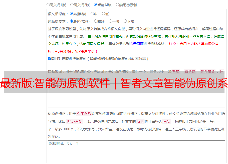Click the 语义相似度 label
Viewport: 228px width, 164px height.
(x=58, y=14)
